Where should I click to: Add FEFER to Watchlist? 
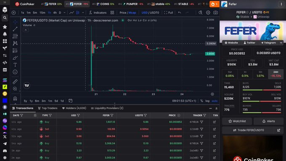237,121
